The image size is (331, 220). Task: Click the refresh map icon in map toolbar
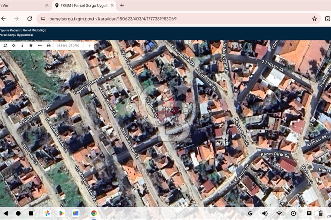click(5, 45)
